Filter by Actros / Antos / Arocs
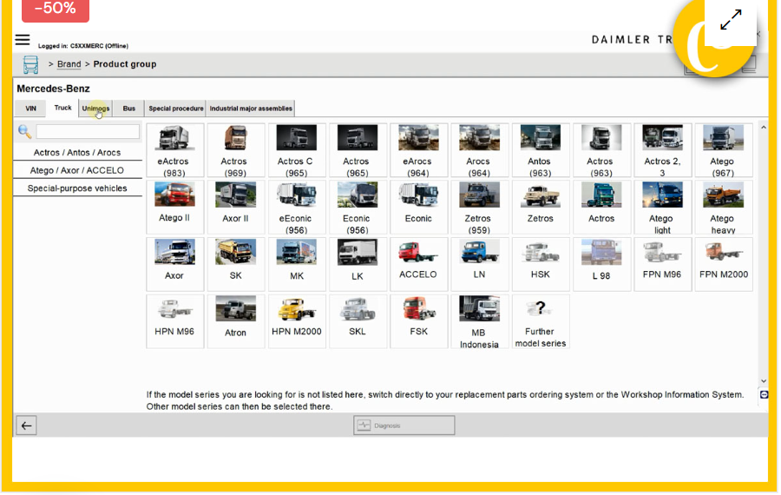 [77, 153]
